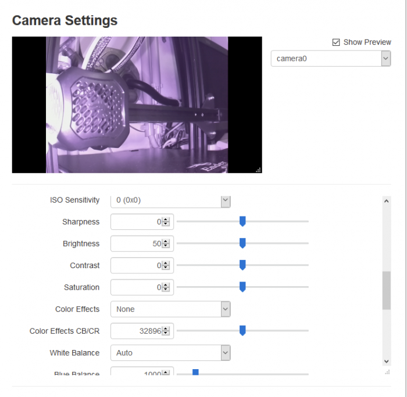Click the Saturation spinner arrows

[x=166, y=287]
